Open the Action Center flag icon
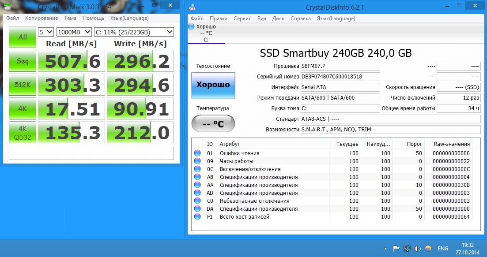Viewport: 487px width, 257px height. point(396,248)
